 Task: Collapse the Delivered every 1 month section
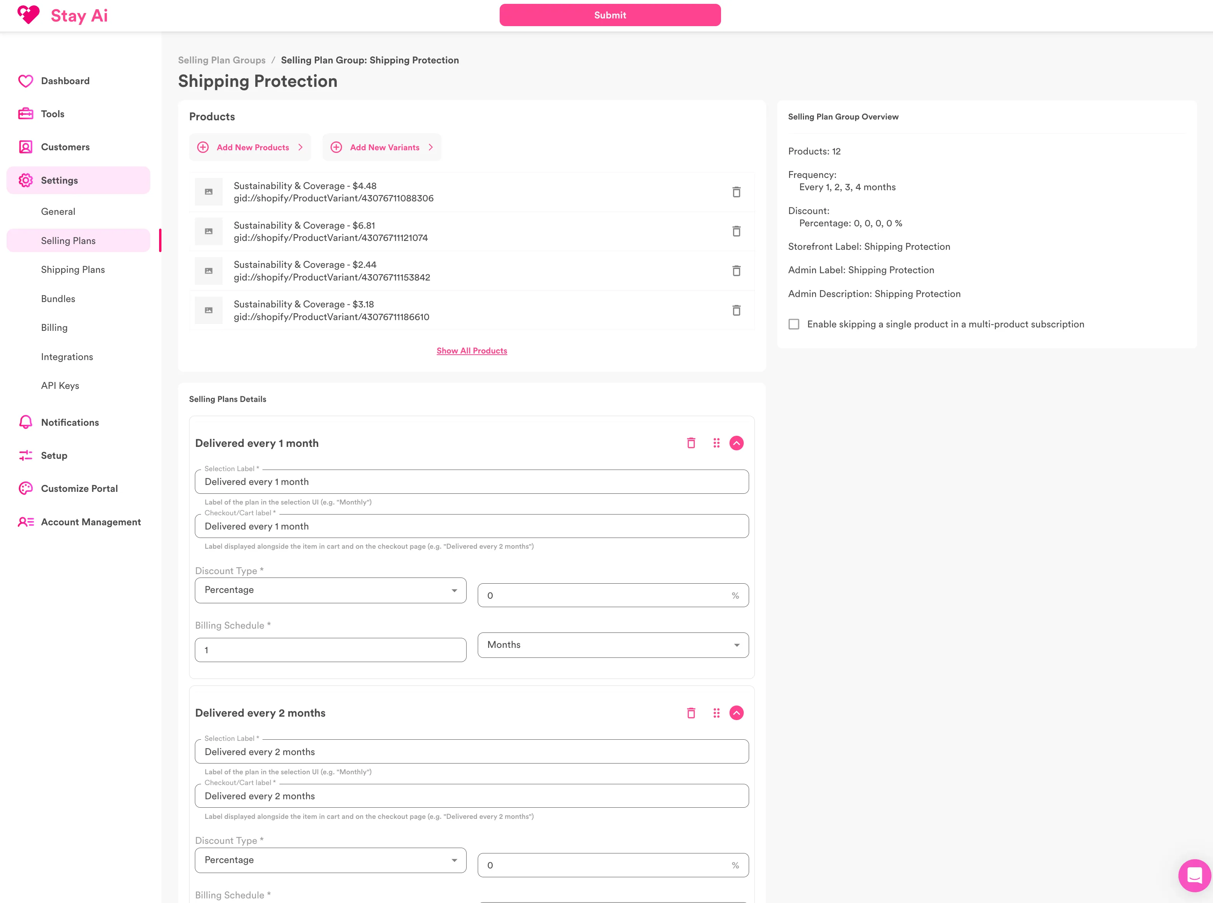click(x=736, y=443)
